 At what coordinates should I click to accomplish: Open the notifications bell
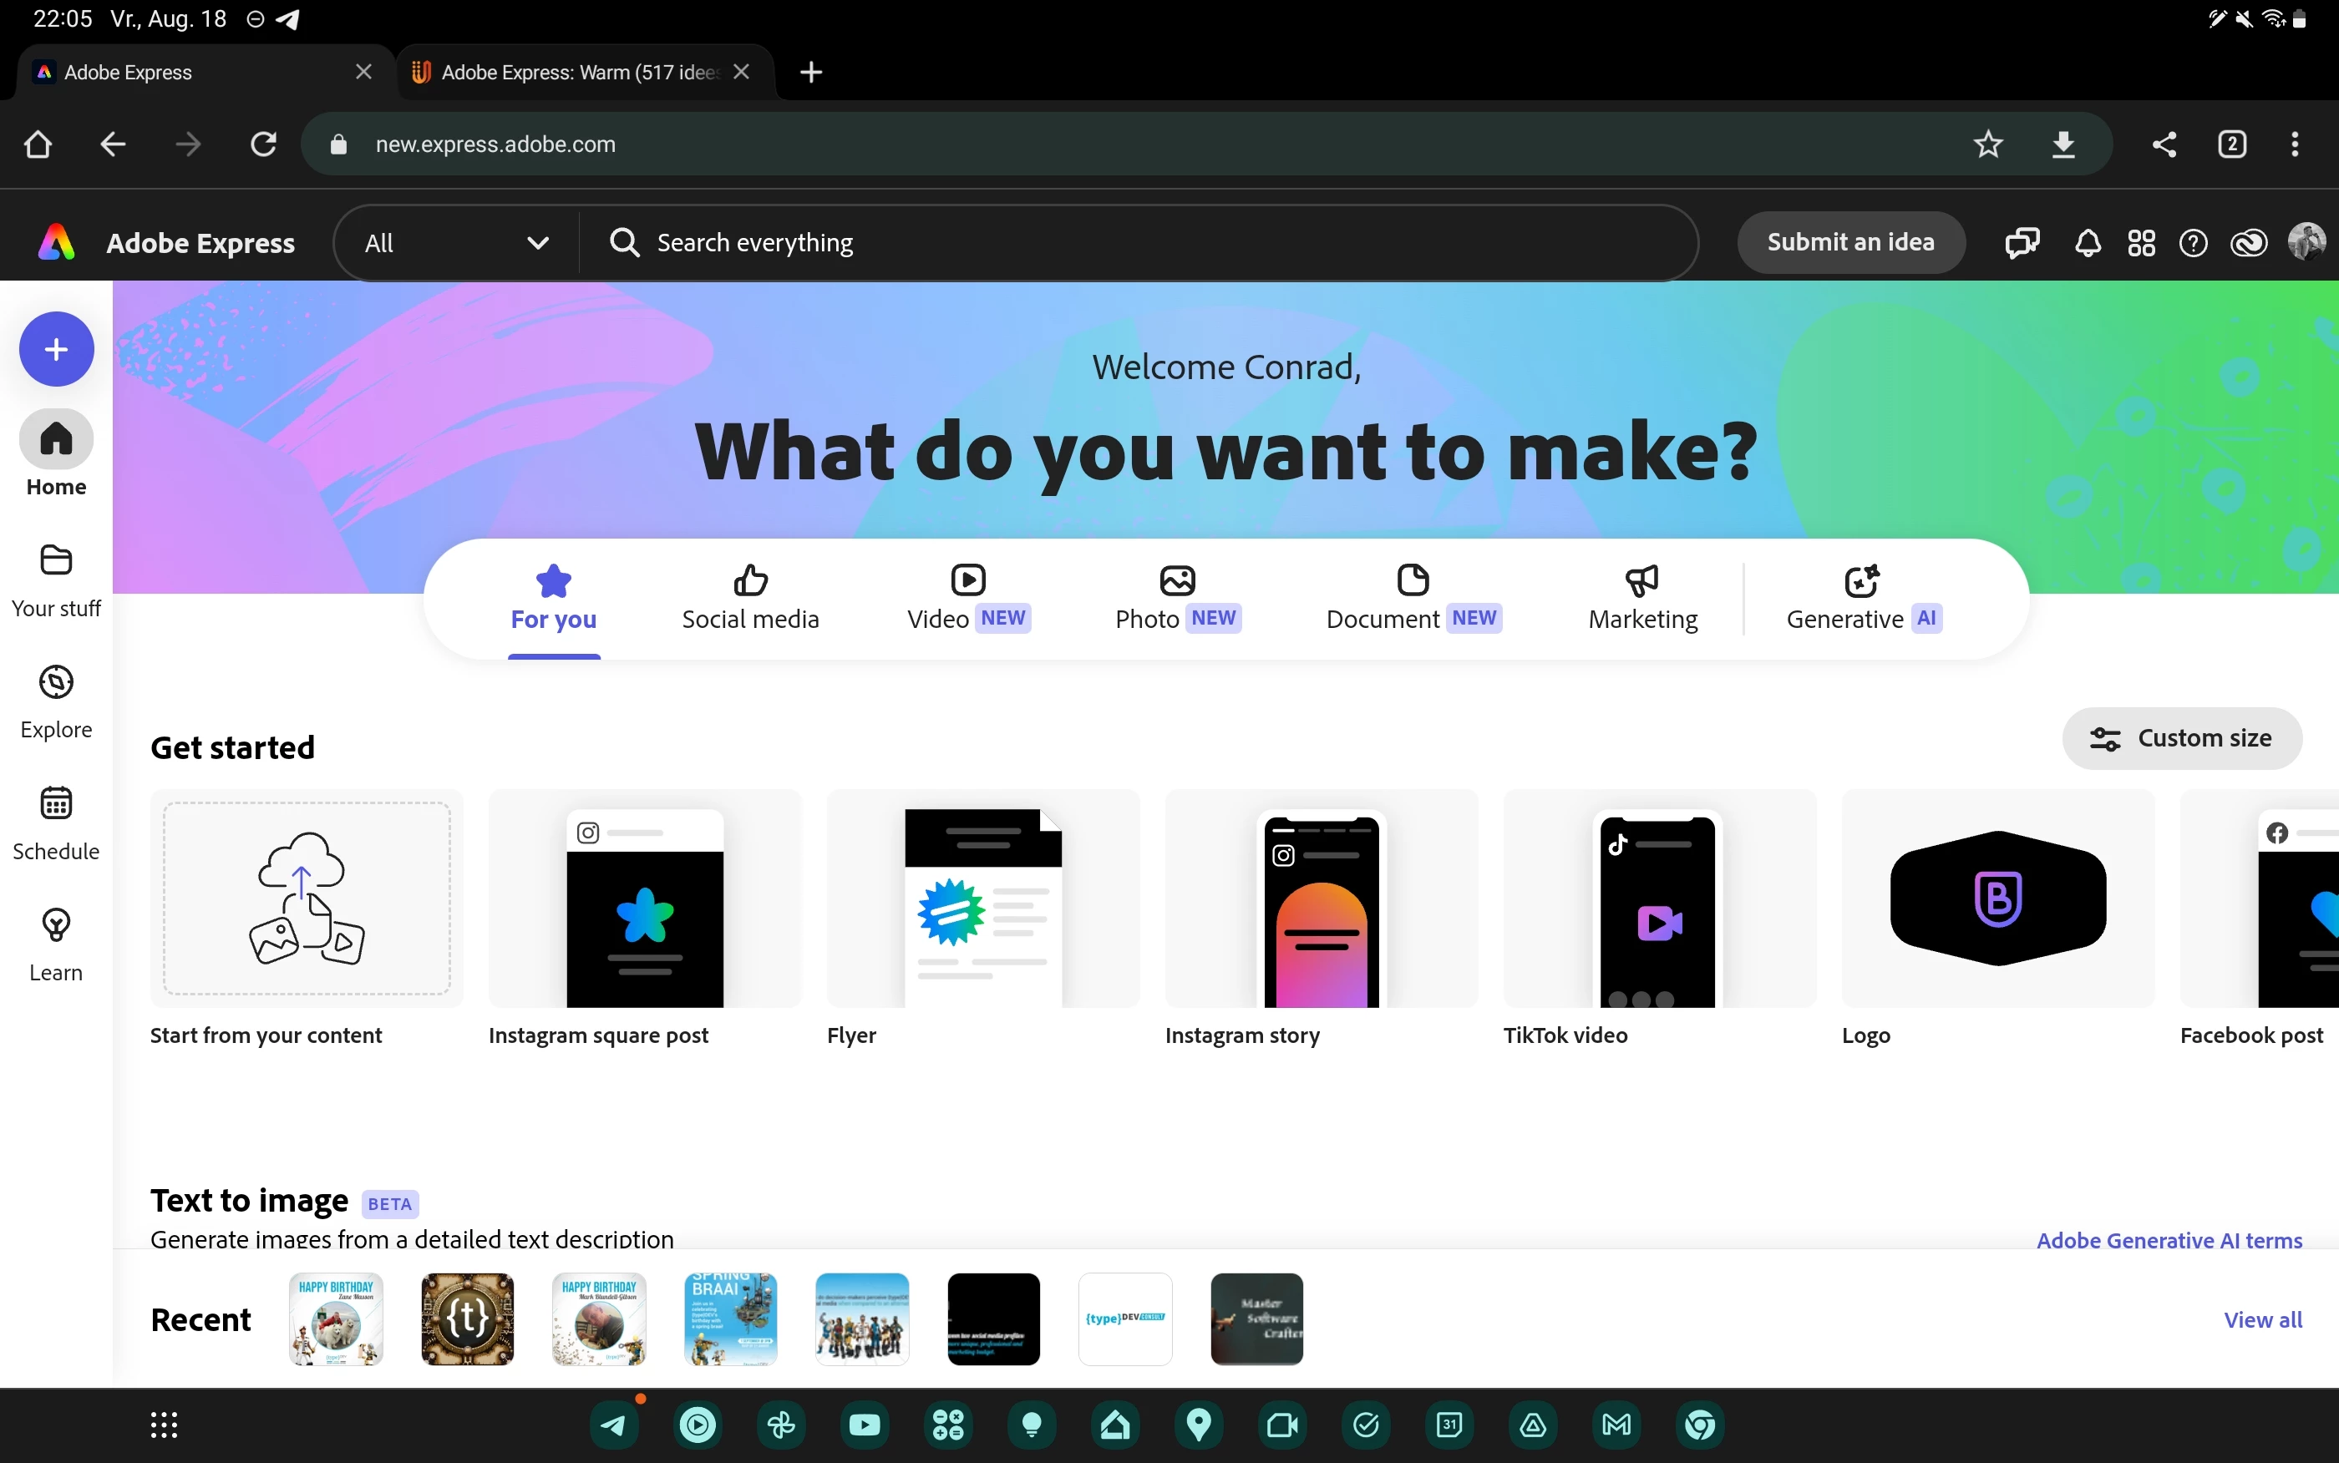2088,243
